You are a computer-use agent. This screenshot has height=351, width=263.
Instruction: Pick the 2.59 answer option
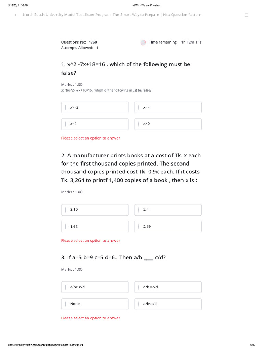(168, 227)
